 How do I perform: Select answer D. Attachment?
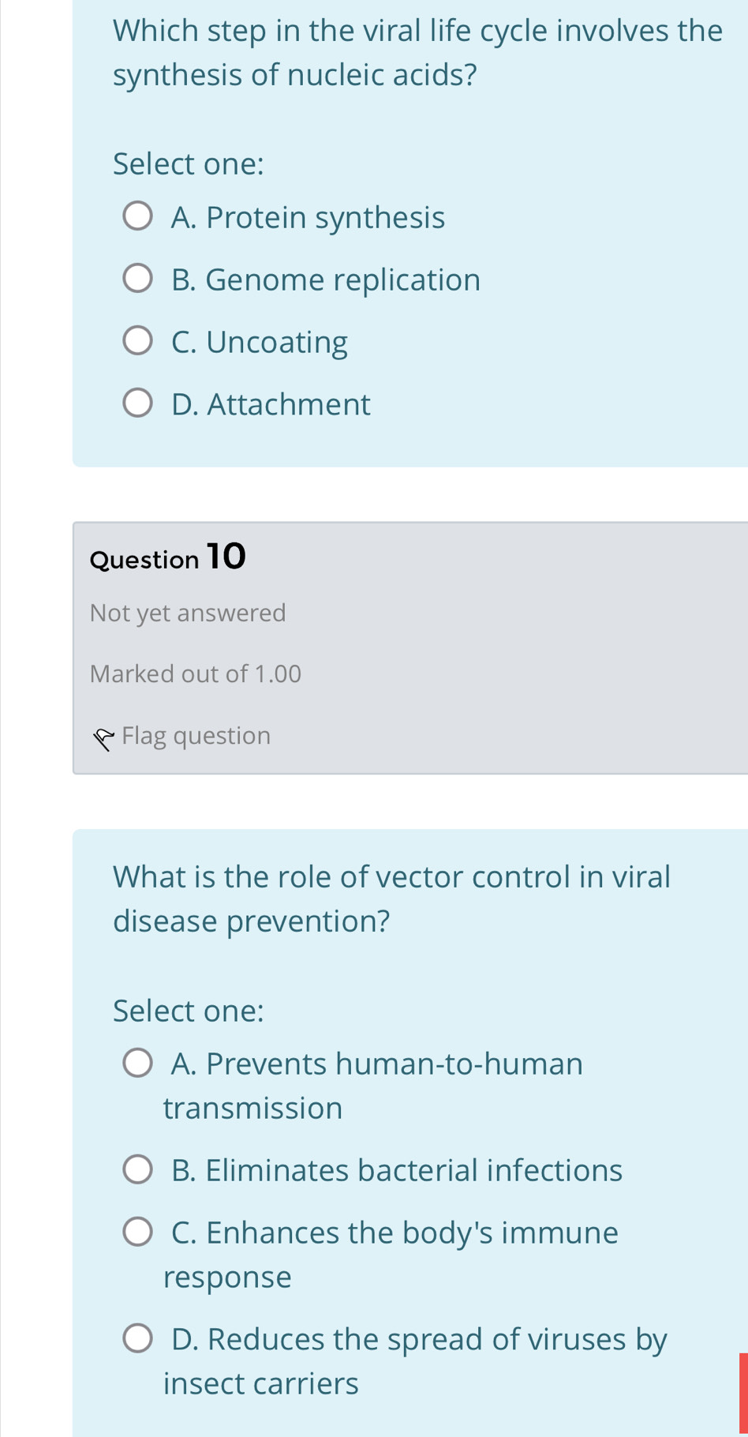pos(138,401)
